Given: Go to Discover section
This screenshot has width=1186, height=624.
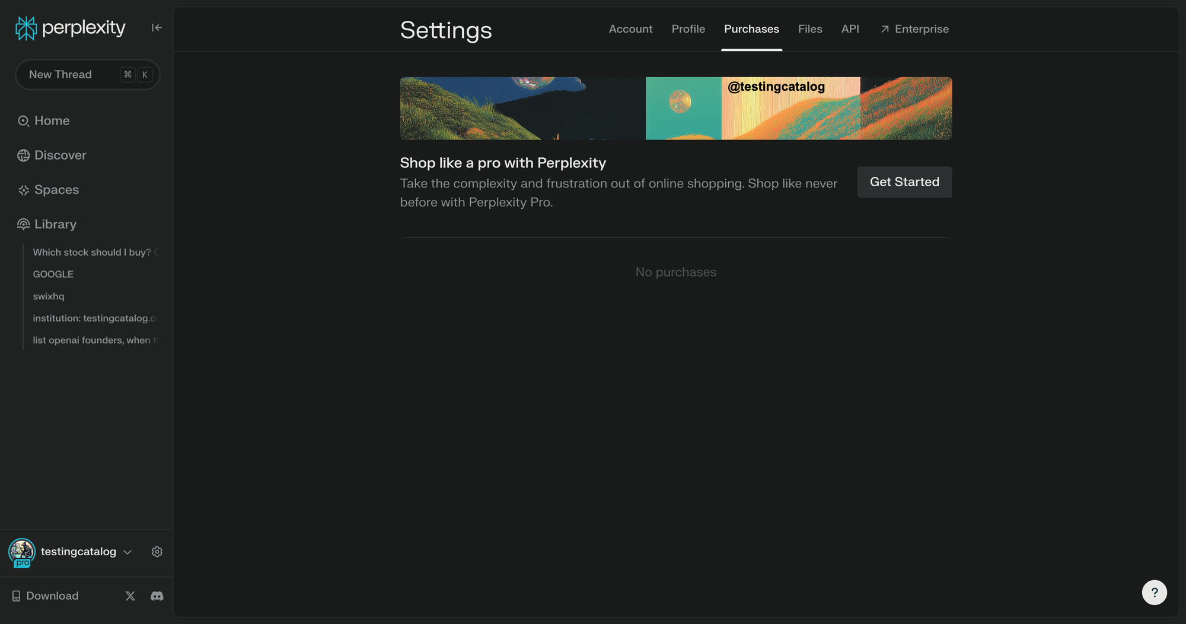Looking at the screenshot, I should [x=52, y=155].
